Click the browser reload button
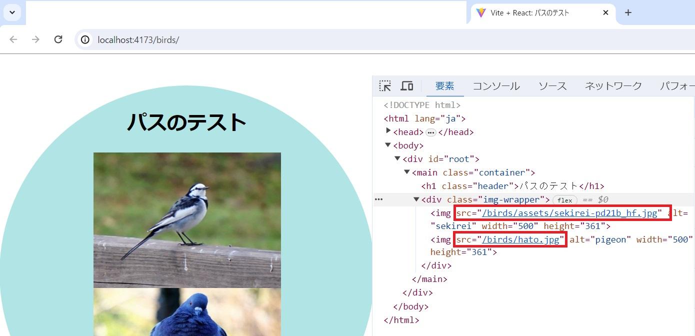Viewport: 695px width, 336px height. click(x=58, y=39)
